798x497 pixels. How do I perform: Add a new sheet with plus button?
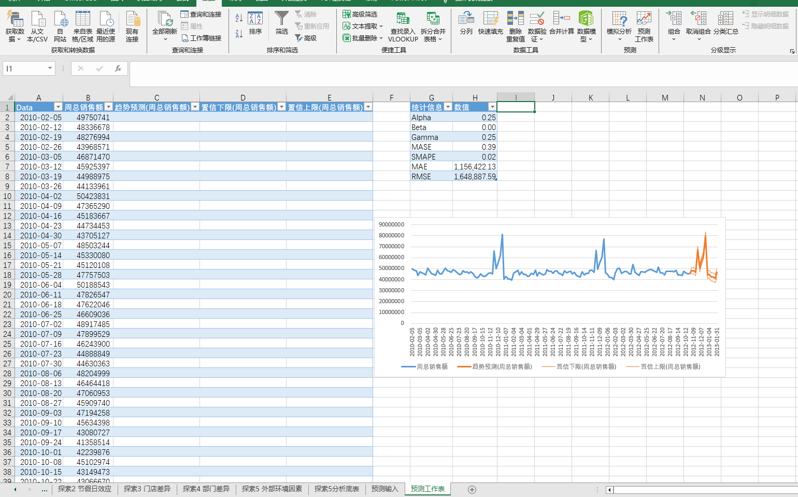coord(472,489)
